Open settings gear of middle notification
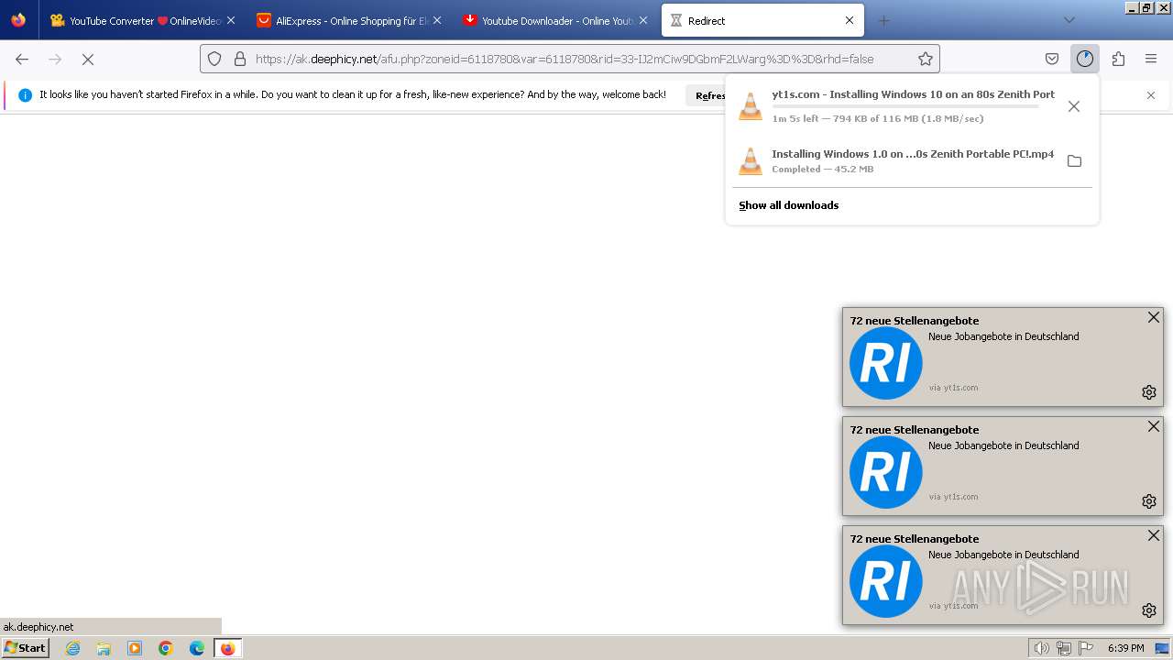The width and height of the screenshot is (1173, 660). [x=1149, y=501]
